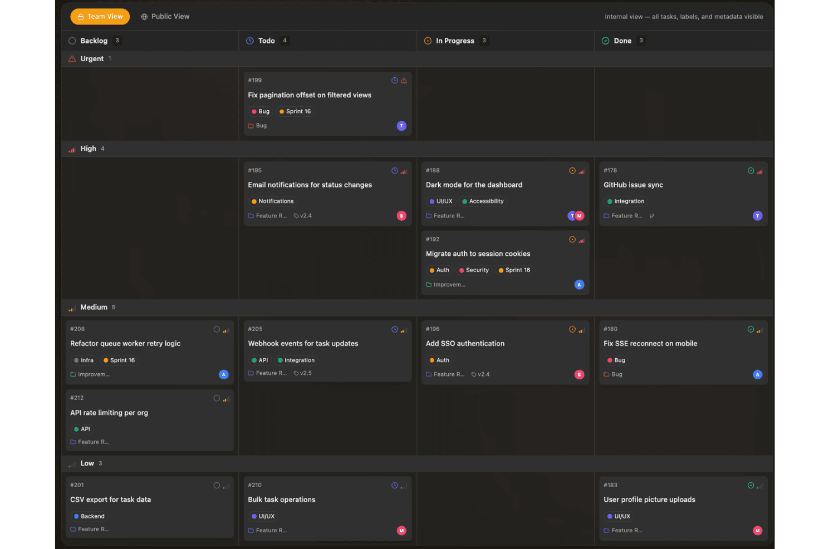This screenshot has width=824, height=549.
Task: Click the done checkmark icon on card #178
Action: click(x=751, y=171)
